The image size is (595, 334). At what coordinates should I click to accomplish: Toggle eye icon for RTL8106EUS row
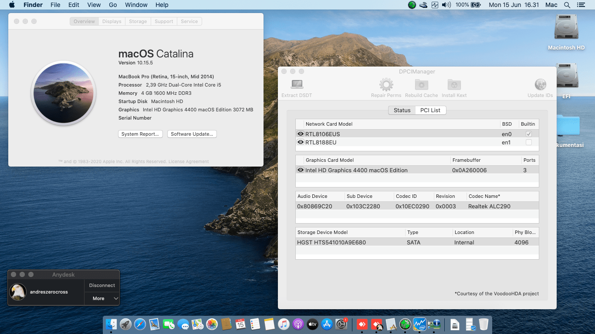tap(301, 134)
